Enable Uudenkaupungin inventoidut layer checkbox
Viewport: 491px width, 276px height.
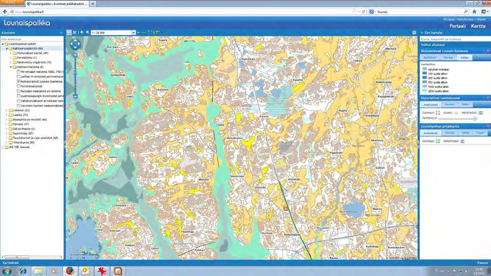coord(19,96)
